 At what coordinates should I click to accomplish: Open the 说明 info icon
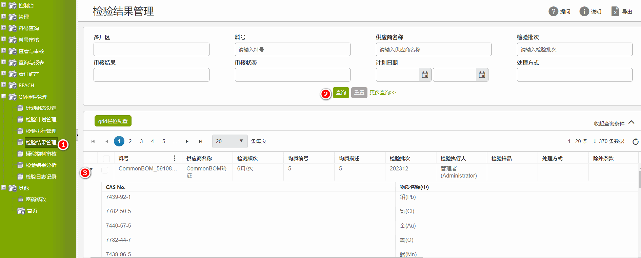pyautogui.click(x=584, y=11)
